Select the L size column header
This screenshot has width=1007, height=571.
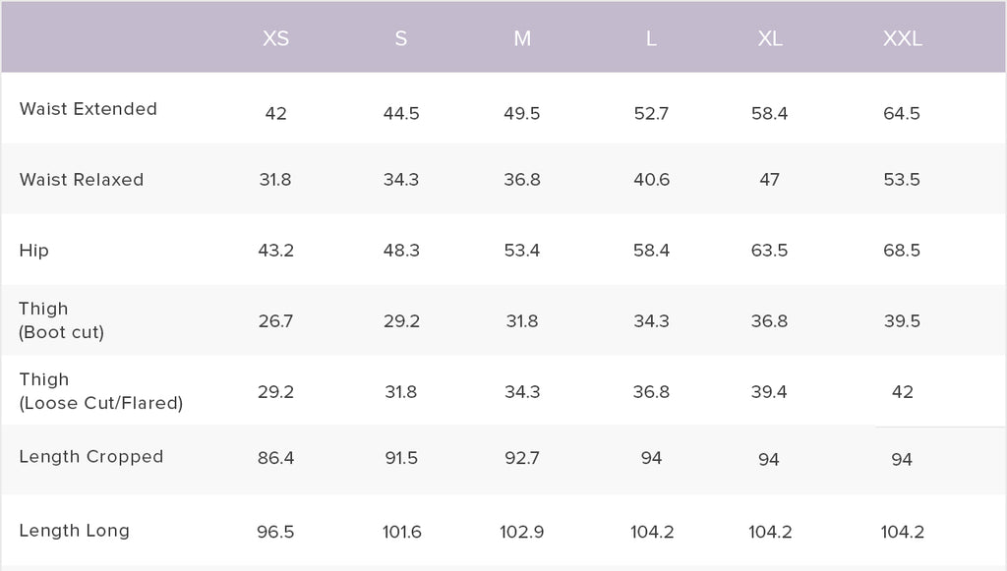[651, 39]
